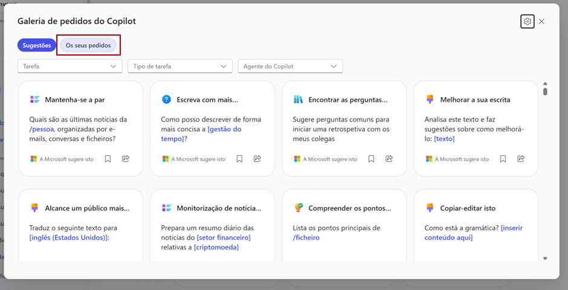The width and height of the screenshot is (568, 290).
Task: Open the 'Tipo de tarefa' dropdown
Action: click(180, 66)
